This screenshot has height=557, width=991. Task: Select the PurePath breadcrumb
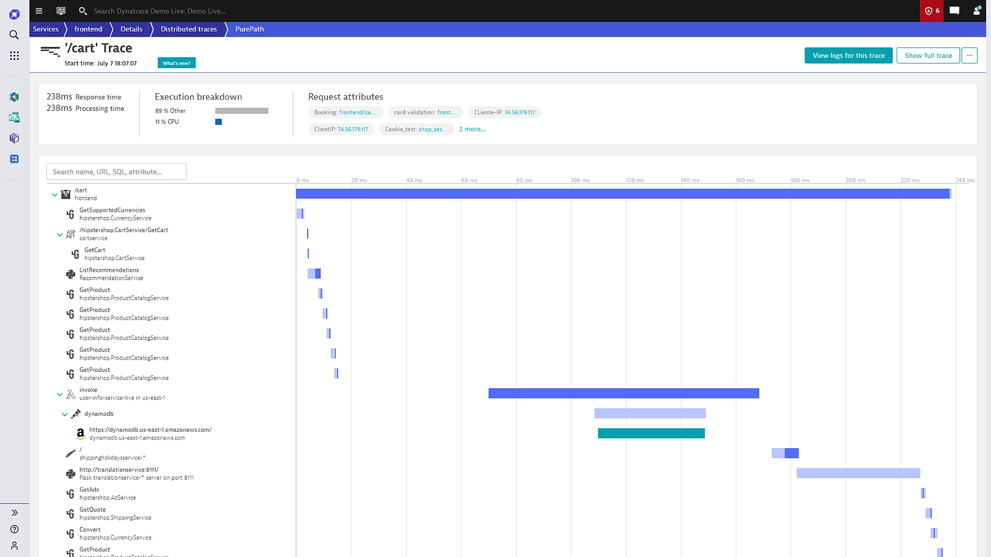pyautogui.click(x=249, y=29)
